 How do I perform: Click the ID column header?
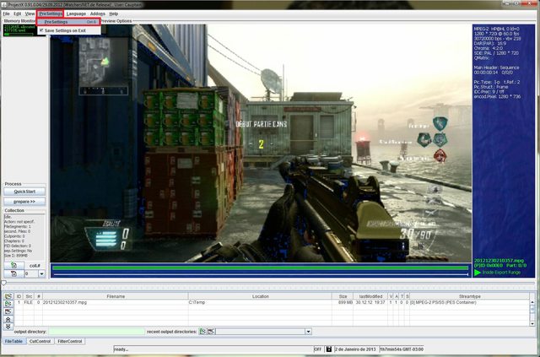tap(19, 296)
